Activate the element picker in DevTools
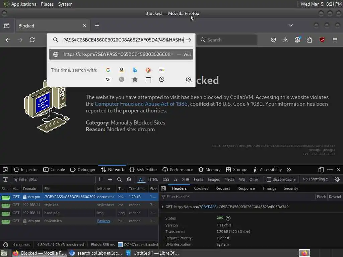 pyautogui.click(x=5, y=170)
